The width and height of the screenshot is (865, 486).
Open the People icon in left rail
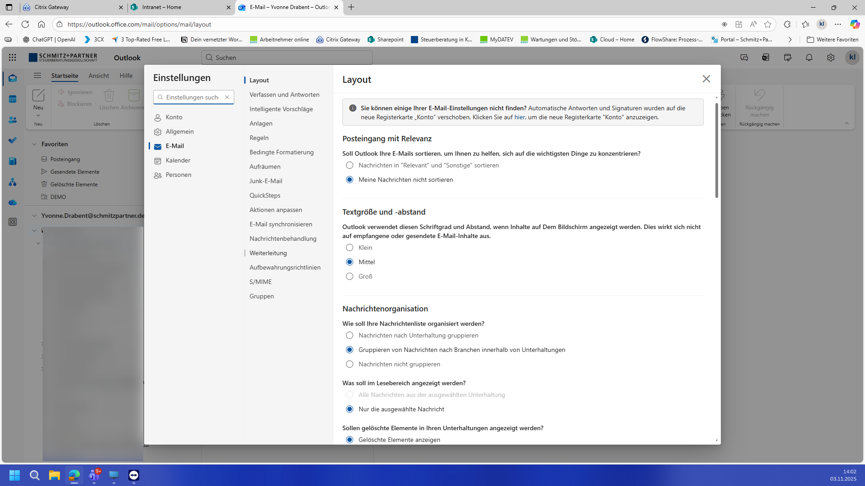click(13, 120)
